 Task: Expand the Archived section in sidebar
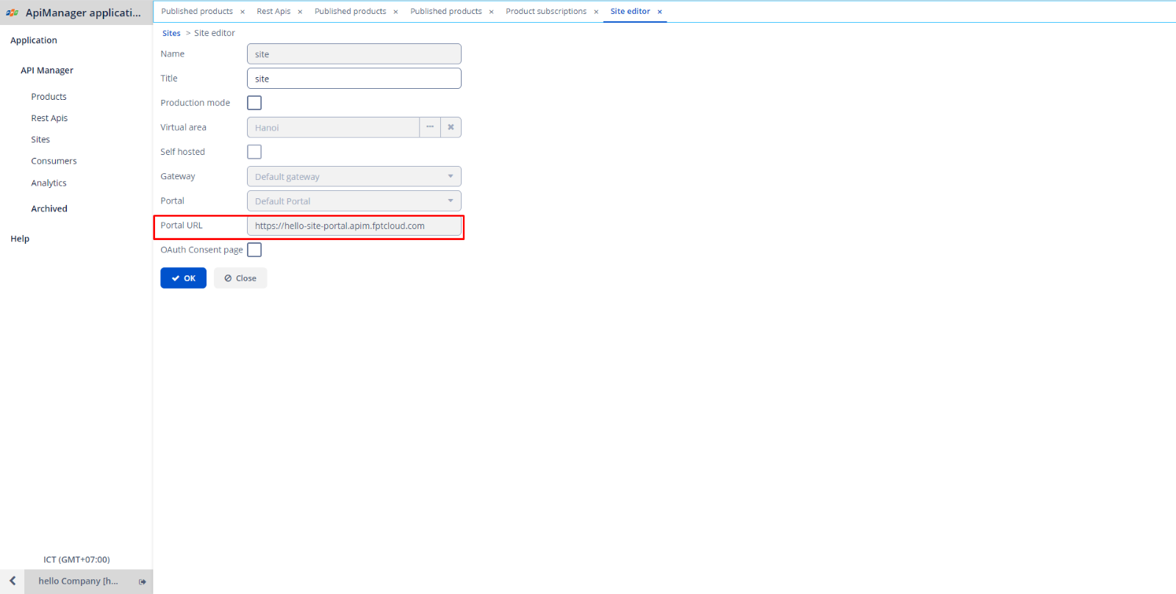pyautogui.click(x=49, y=209)
